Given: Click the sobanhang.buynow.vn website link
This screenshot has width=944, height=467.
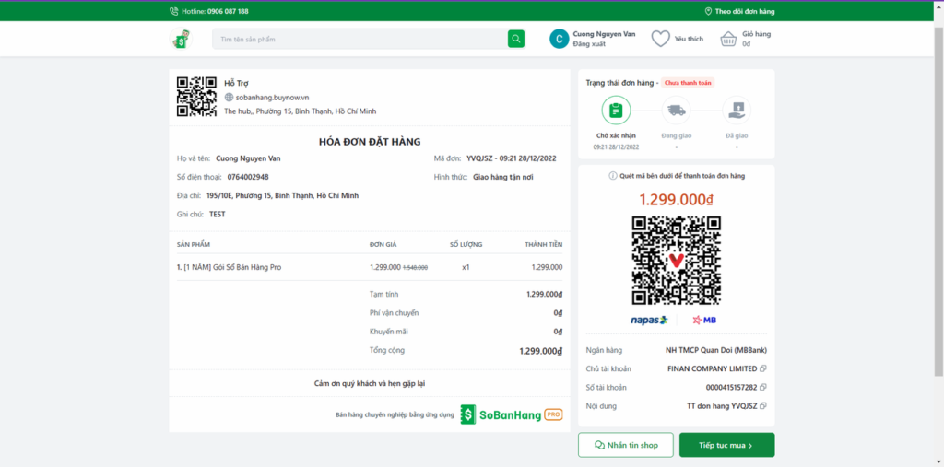Looking at the screenshot, I should (x=272, y=98).
